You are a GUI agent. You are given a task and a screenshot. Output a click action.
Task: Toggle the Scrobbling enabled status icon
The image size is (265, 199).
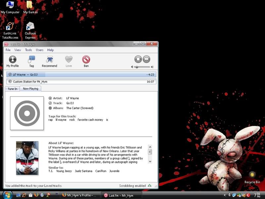(149, 186)
